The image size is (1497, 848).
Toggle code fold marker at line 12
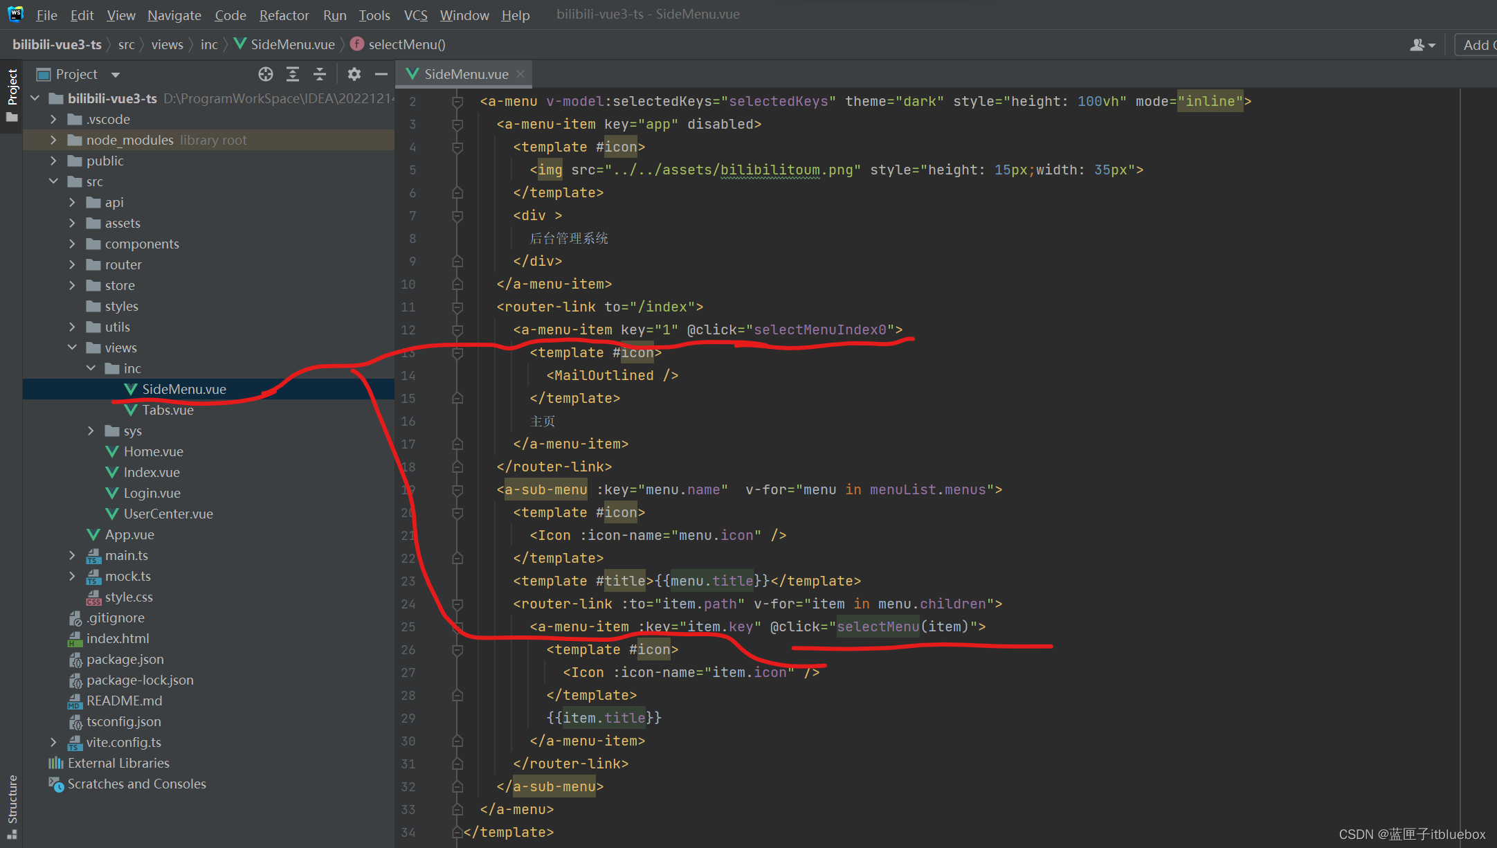pyautogui.click(x=457, y=330)
